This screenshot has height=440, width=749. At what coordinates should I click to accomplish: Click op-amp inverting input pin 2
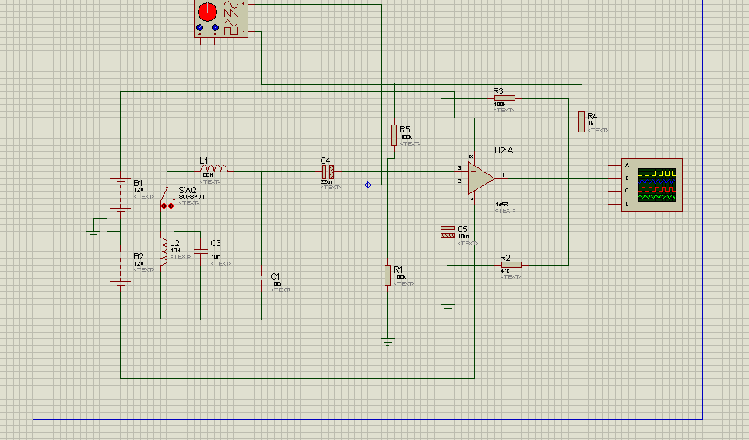(x=461, y=185)
